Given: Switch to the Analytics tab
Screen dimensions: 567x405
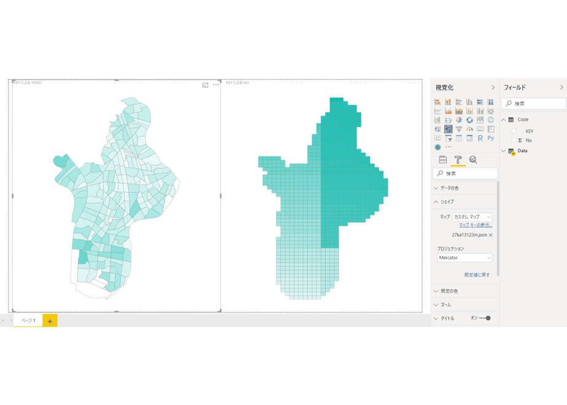Looking at the screenshot, I should click(473, 160).
